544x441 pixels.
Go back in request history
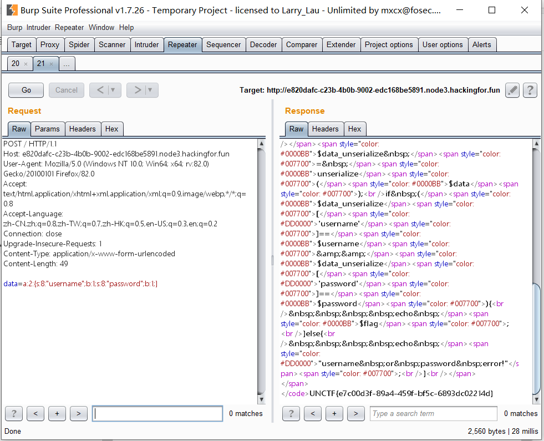click(x=100, y=90)
